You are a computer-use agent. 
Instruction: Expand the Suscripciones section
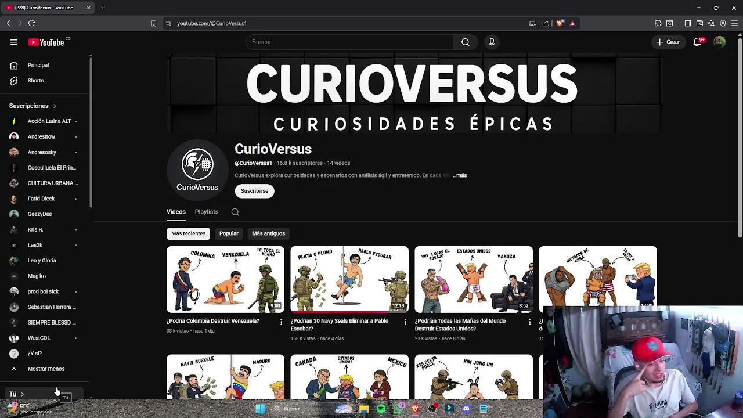coord(33,106)
